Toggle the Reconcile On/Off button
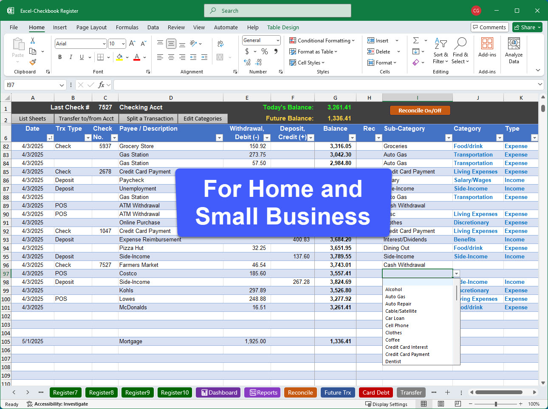 point(420,110)
